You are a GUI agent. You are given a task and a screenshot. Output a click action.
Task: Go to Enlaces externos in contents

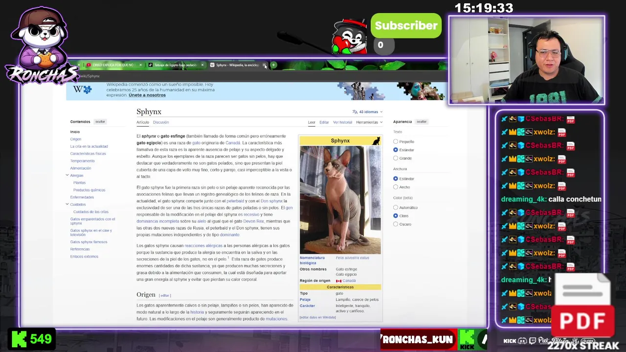84,257
